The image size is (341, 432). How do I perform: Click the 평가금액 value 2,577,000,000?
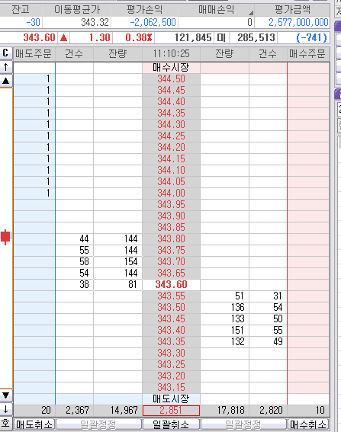(x=298, y=22)
